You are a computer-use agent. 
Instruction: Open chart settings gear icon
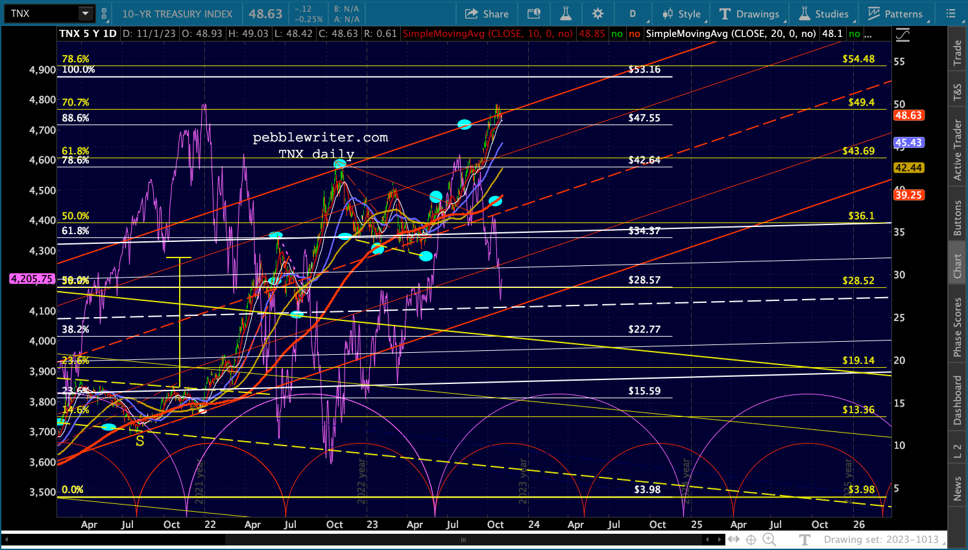598,14
